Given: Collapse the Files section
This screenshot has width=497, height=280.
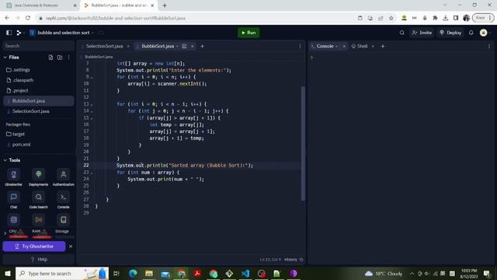Looking at the screenshot, I should [5, 58].
